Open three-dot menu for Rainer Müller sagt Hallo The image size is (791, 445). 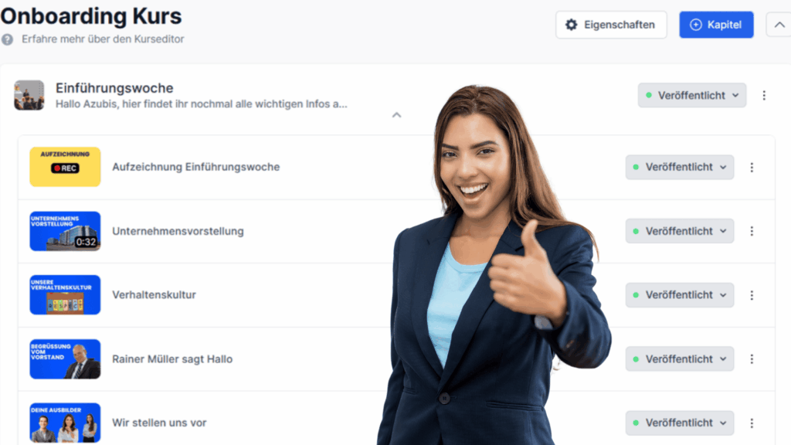pos(752,359)
